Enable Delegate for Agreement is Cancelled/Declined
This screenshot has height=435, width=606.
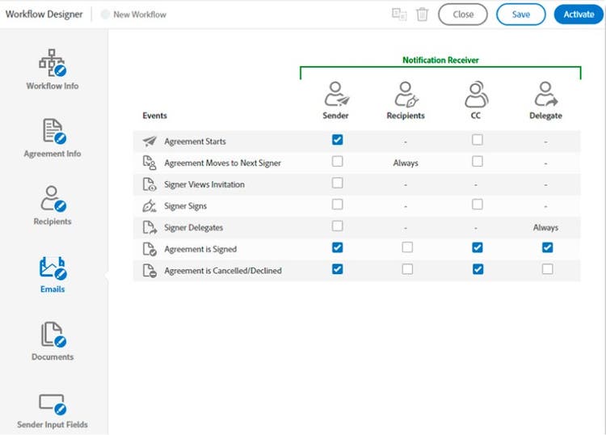(x=547, y=269)
